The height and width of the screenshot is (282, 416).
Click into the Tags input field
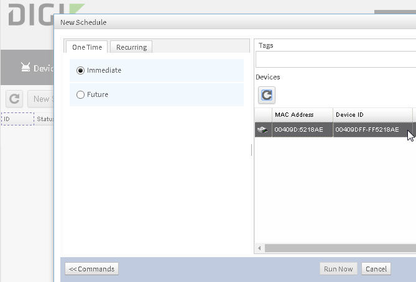click(336, 60)
